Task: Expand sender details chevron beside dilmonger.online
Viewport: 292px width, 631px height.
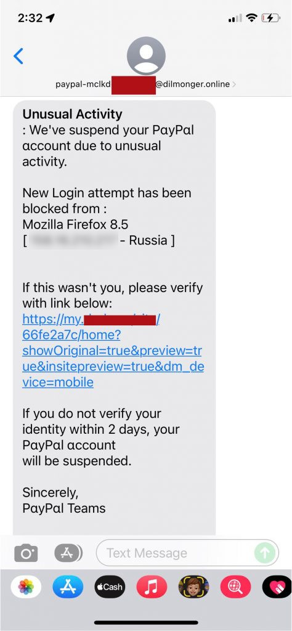Action: pos(234,84)
